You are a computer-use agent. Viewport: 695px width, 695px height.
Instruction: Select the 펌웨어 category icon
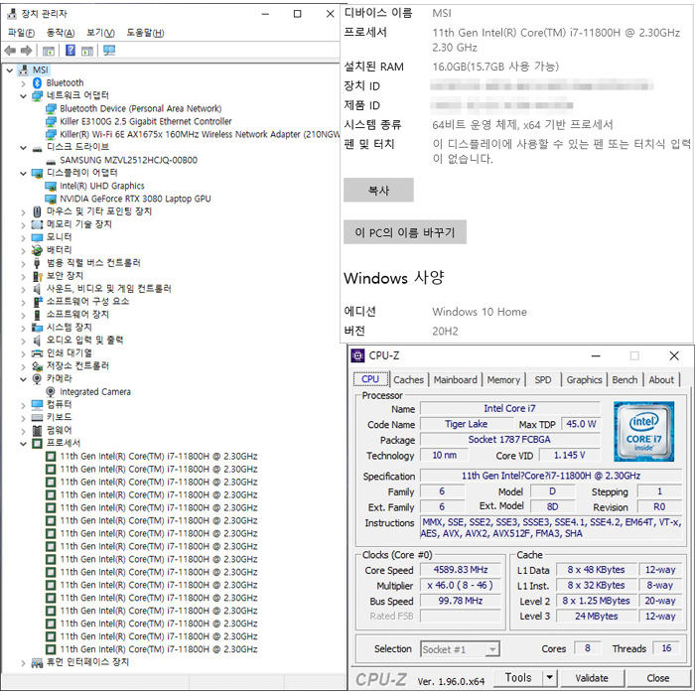(x=38, y=430)
